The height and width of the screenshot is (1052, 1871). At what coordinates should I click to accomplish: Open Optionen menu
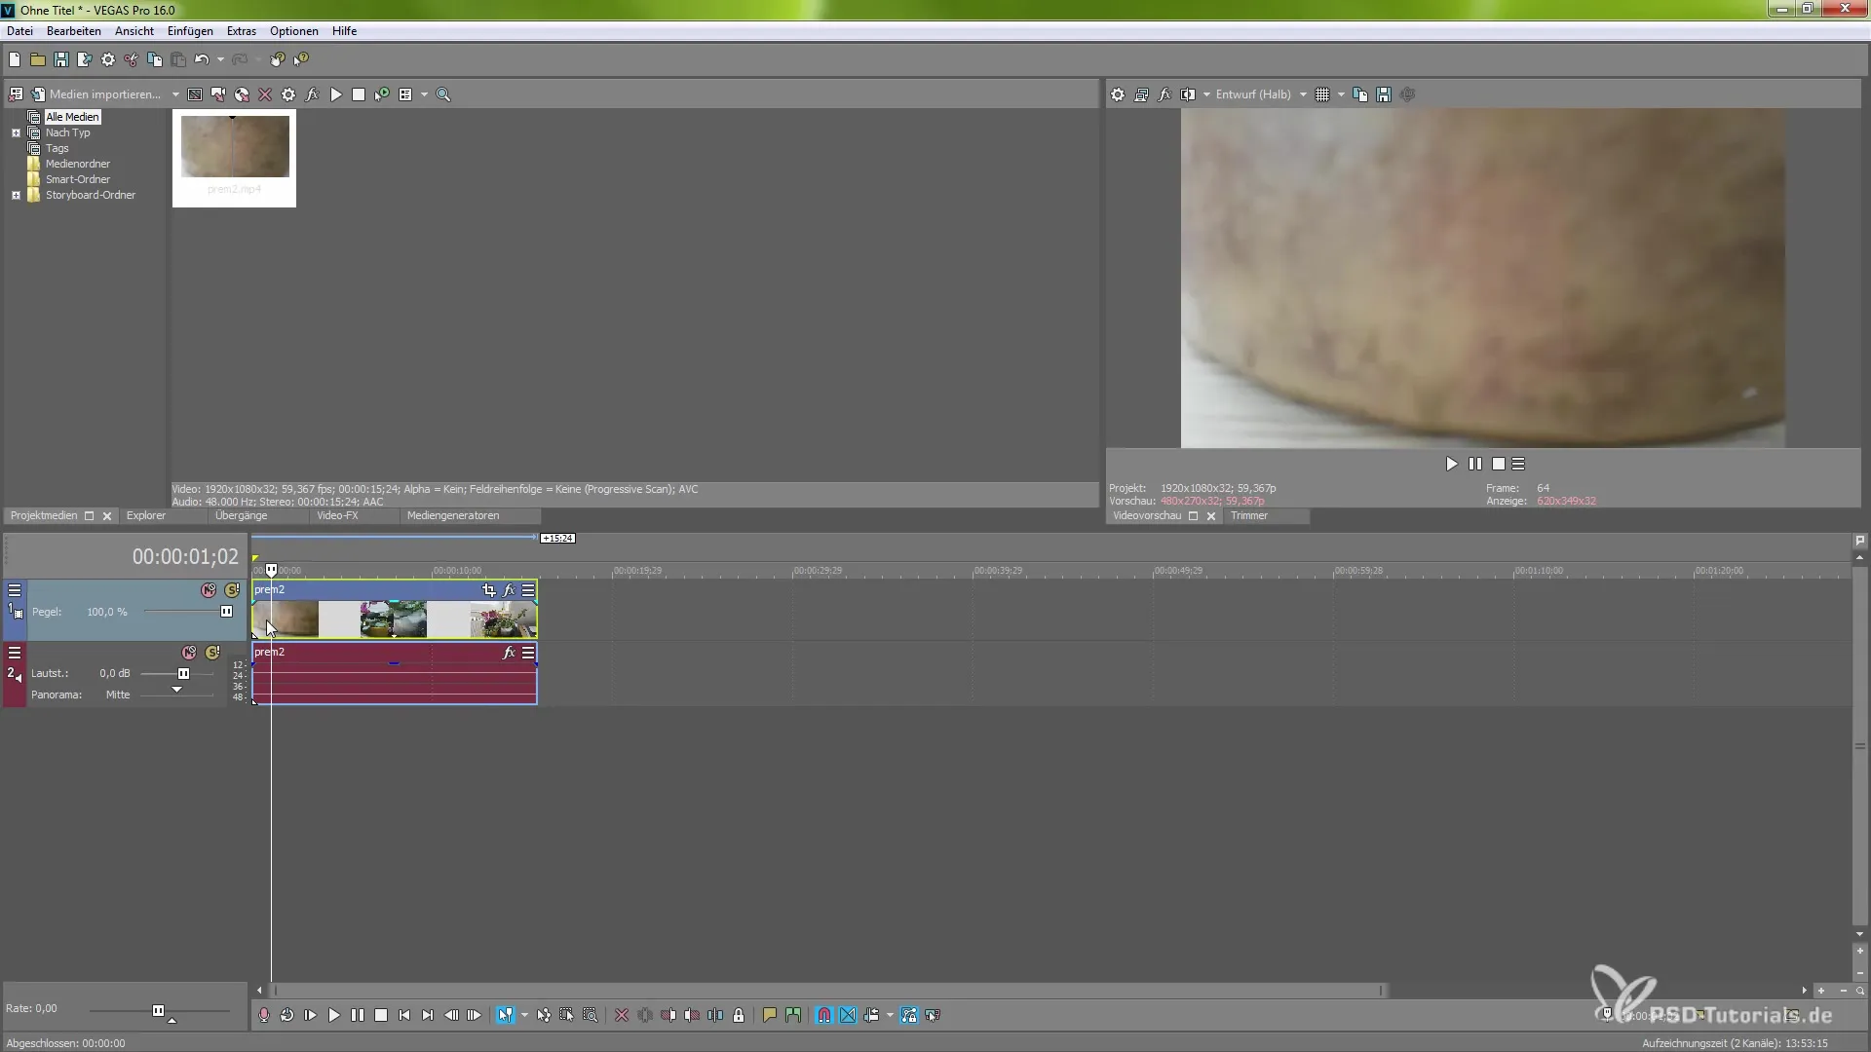(294, 31)
